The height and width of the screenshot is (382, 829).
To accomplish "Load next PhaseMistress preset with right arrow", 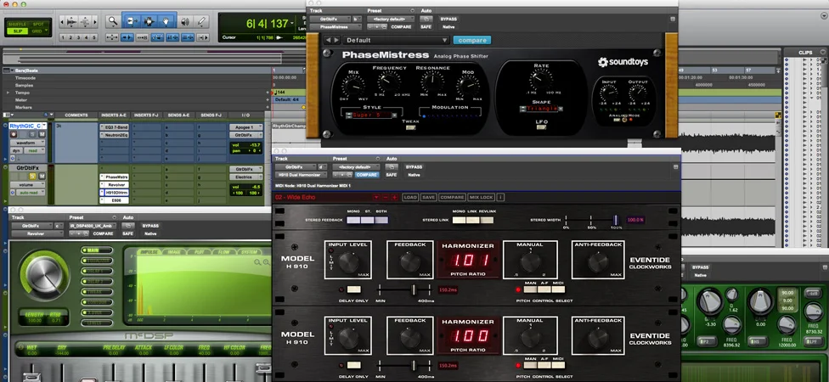I will pyautogui.click(x=336, y=40).
